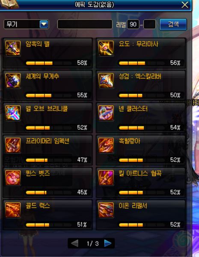This screenshot has height=257, width=199.
Task: Focus the item name search field
Action: (x=85, y=24)
